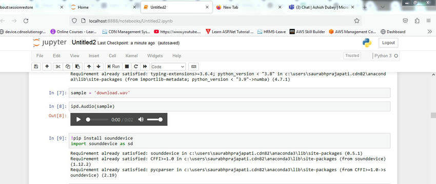The height and width of the screenshot is (184, 436).
Task: Switch to the Home browser tab
Action: (x=103, y=7)
